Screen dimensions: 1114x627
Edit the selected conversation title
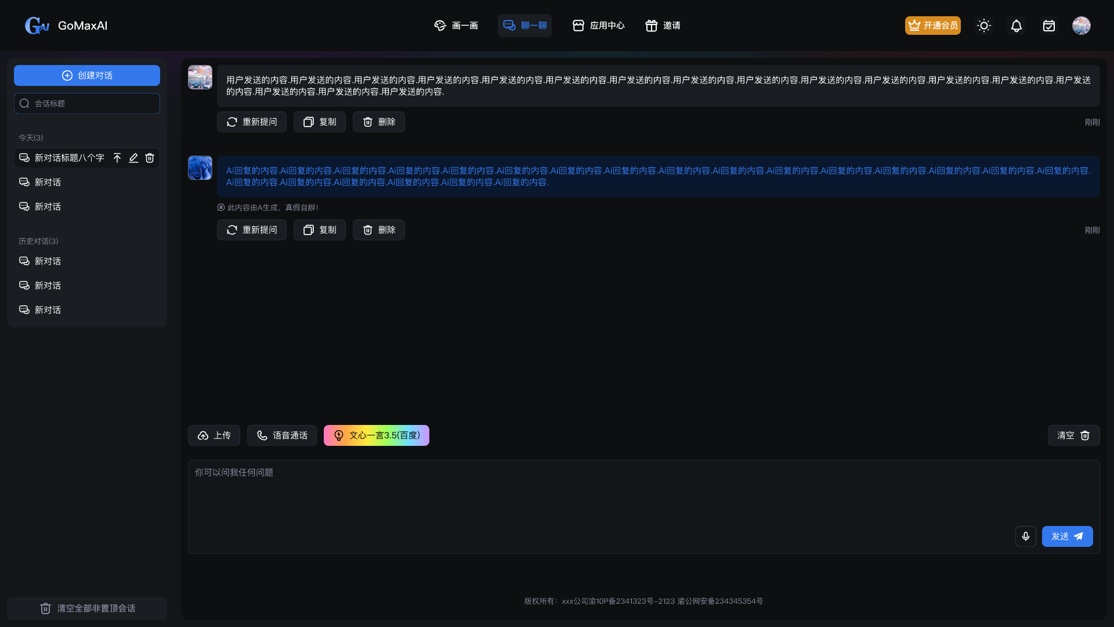click(x=133, y=158)
